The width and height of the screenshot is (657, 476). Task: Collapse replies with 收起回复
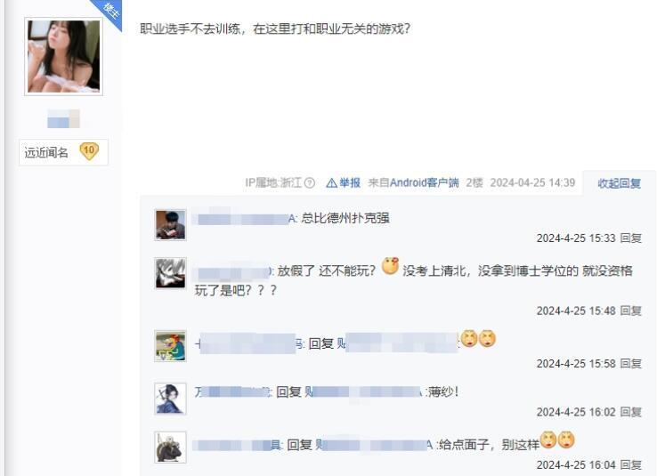(619, 183)
